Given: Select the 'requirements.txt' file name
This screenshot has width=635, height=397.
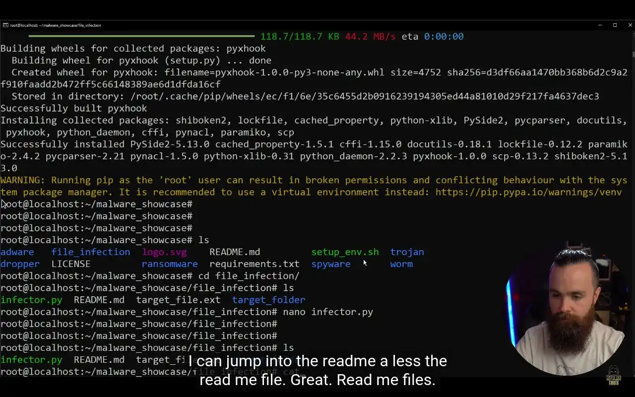Looking at the screenshot, I should pos(254,264).
